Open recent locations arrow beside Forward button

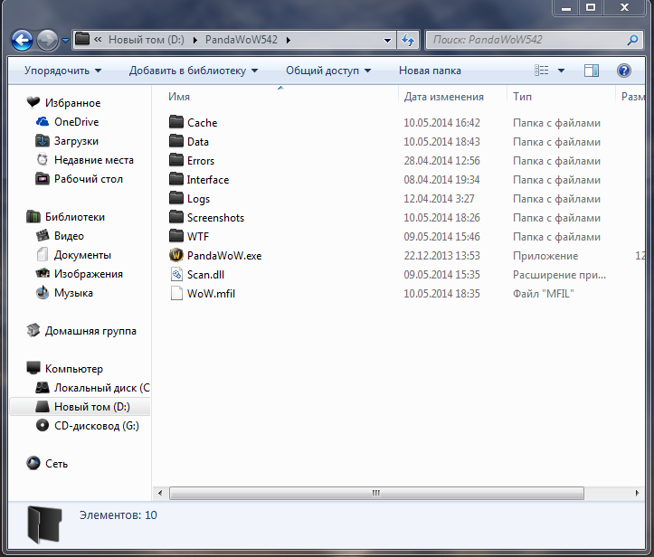coord(65,41)
